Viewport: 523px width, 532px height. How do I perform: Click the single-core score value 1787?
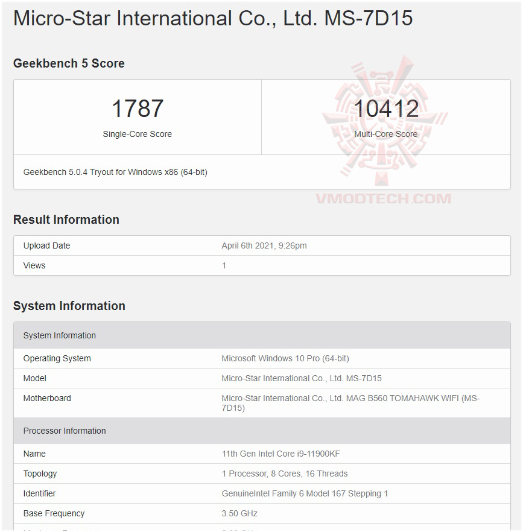click(x=138, y=109)
